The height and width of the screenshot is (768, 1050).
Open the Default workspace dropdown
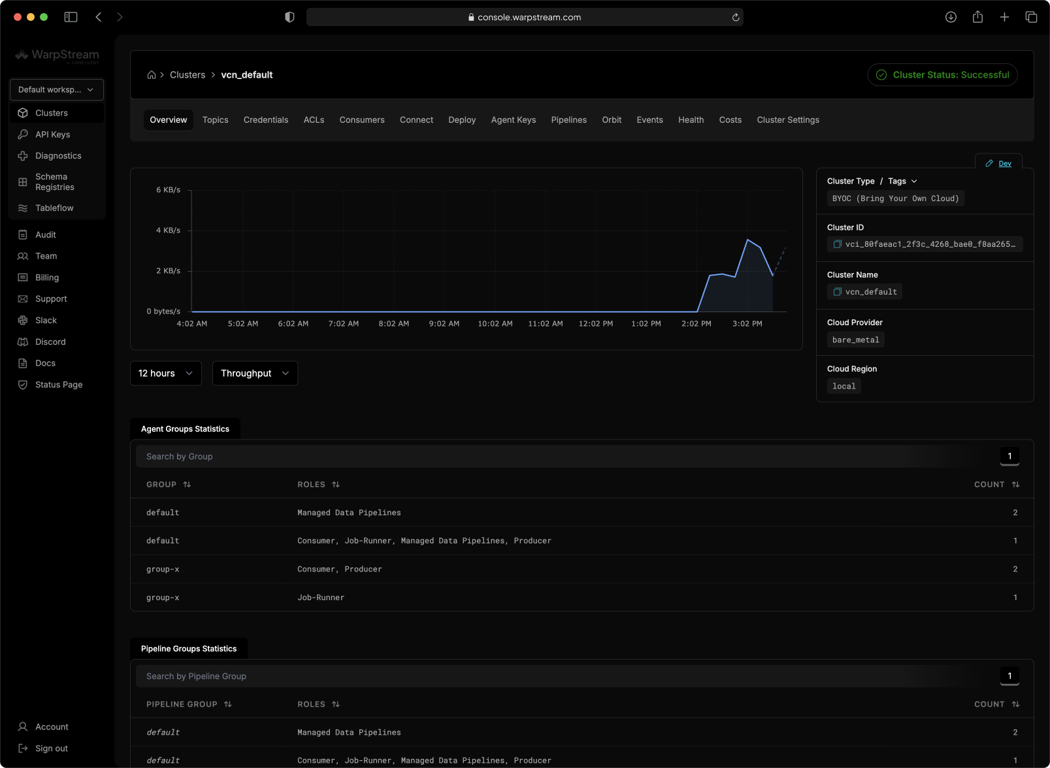(57, 89)
